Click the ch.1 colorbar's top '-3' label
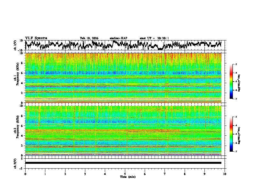 point(235,64)
